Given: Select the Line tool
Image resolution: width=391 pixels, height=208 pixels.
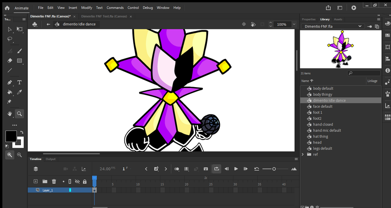Looking at the screenshot, I should click(10, 70).
